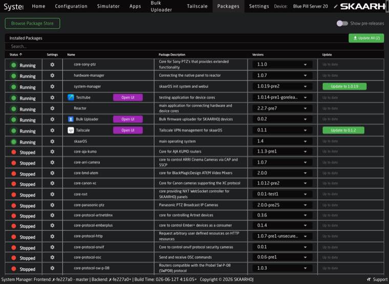This screenshot has height=284, width=389.
Task: Click Update to 0.1.2 button
Action: click(343, 130)
